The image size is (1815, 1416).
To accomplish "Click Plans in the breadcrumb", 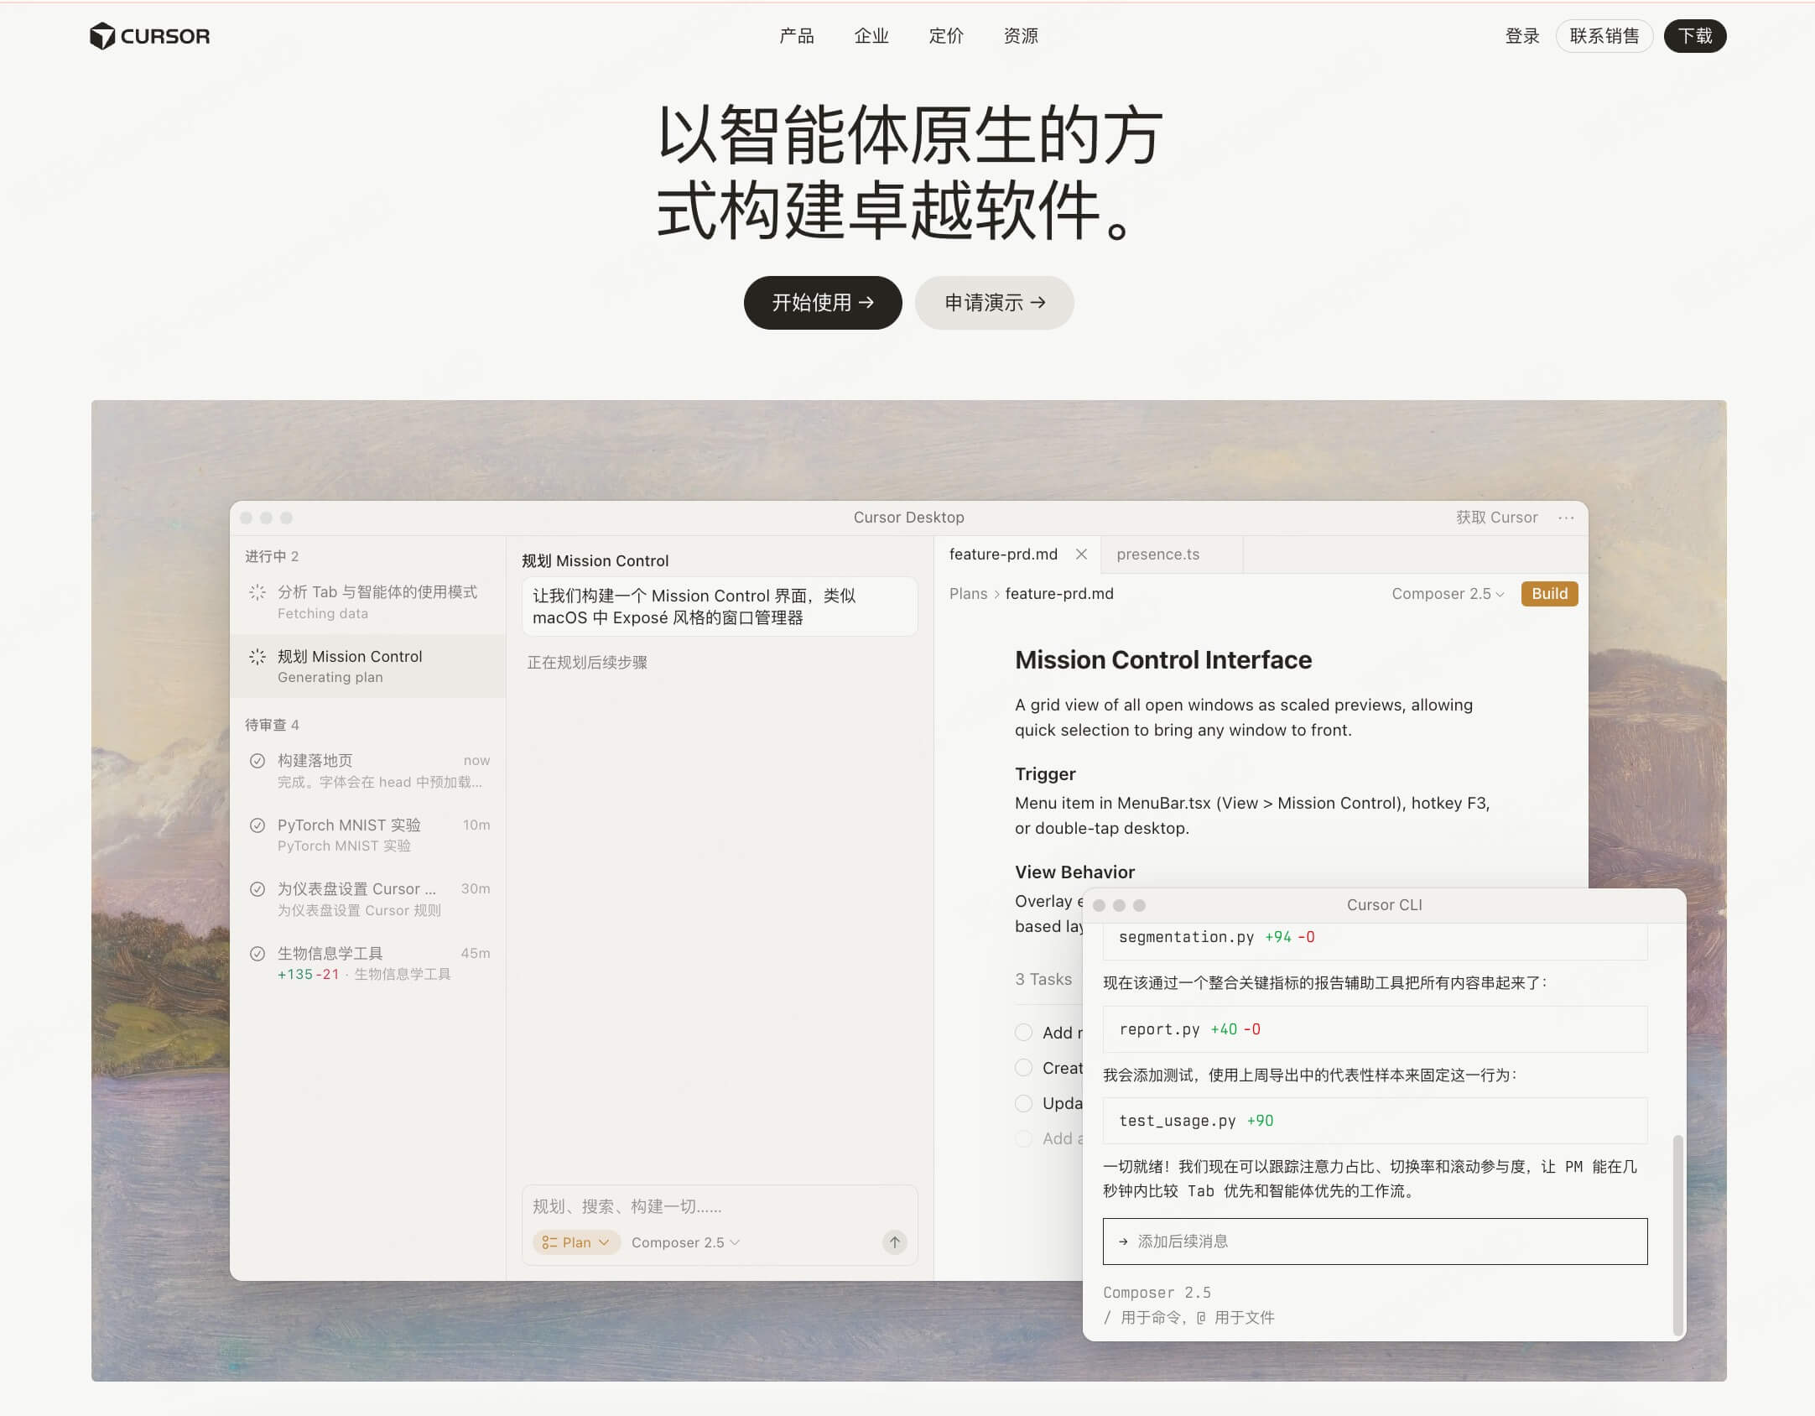I will click(968, 594).
